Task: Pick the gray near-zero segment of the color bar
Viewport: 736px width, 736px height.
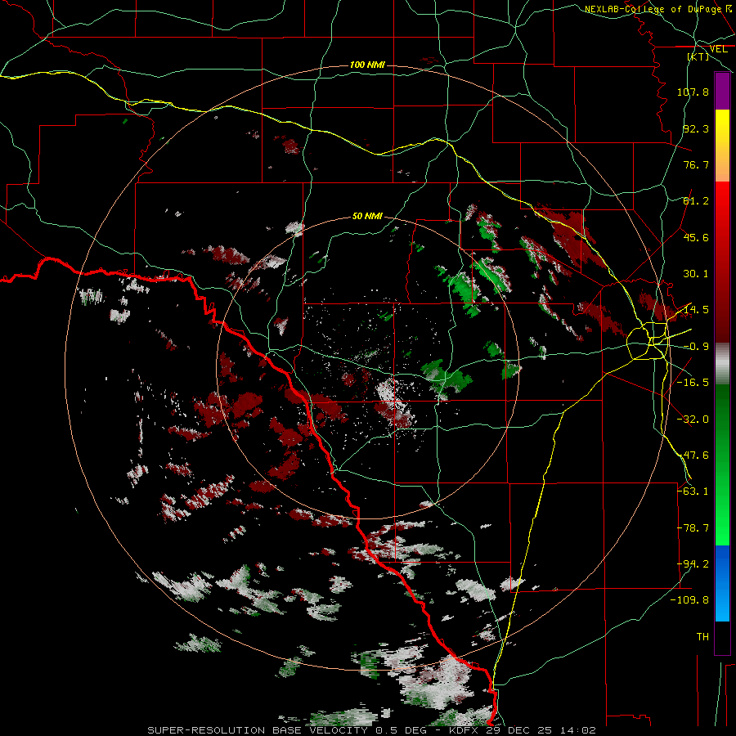Action: coord(722,364)
